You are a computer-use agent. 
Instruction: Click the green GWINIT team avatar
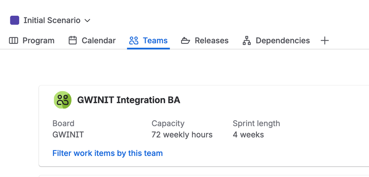coord(62,100)
